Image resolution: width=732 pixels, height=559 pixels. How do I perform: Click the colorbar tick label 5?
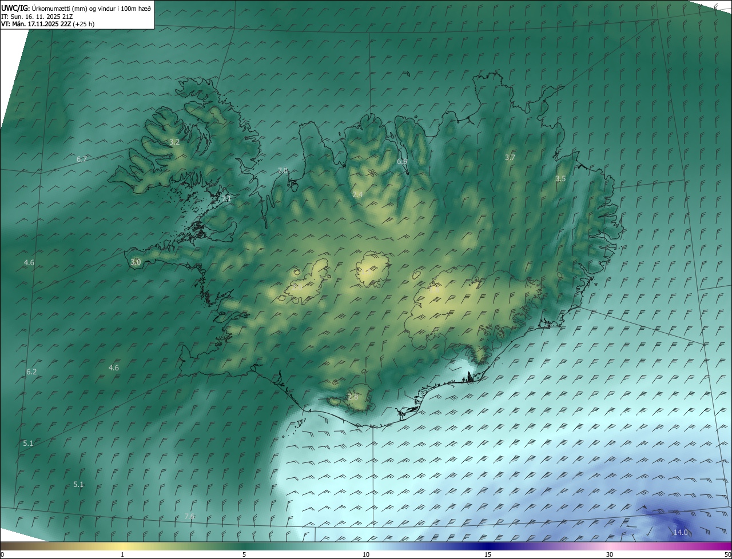(x=244, y=554)
